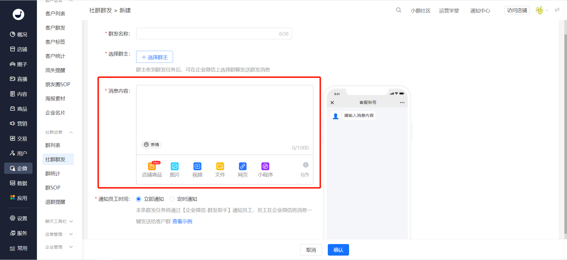Image resolution: width=567 pixels, height=260 pixels.
Task: Attach a 小程序 mini program
Action: 265,170
